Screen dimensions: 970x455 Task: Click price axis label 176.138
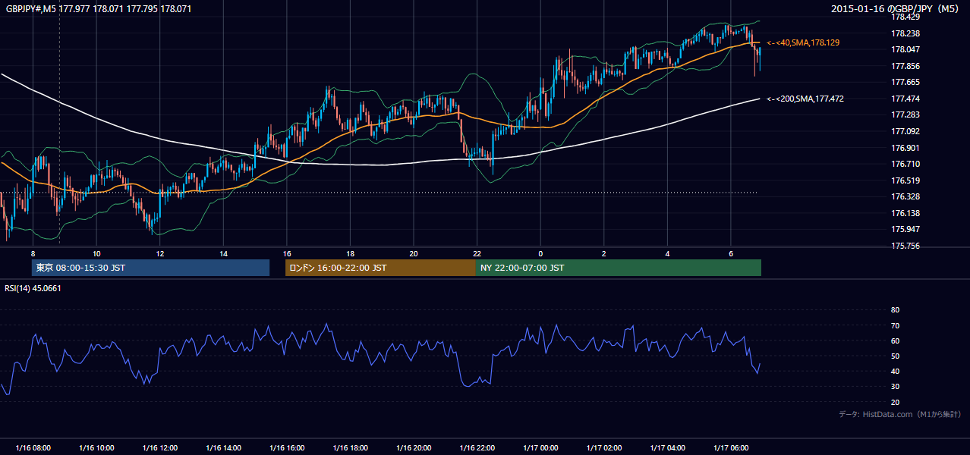(x=905, y=213)
